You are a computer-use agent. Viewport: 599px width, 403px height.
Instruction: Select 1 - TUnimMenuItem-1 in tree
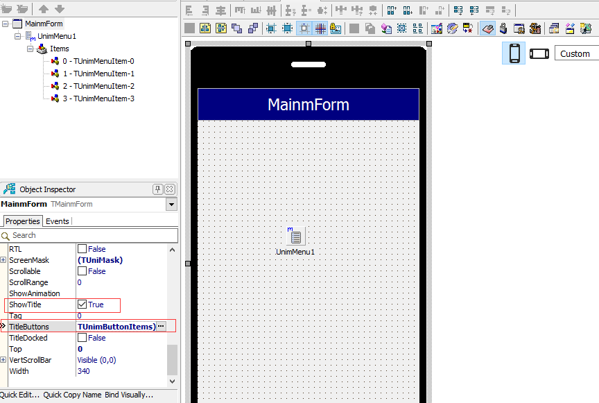pyautogui.click(x=98, y=74)
